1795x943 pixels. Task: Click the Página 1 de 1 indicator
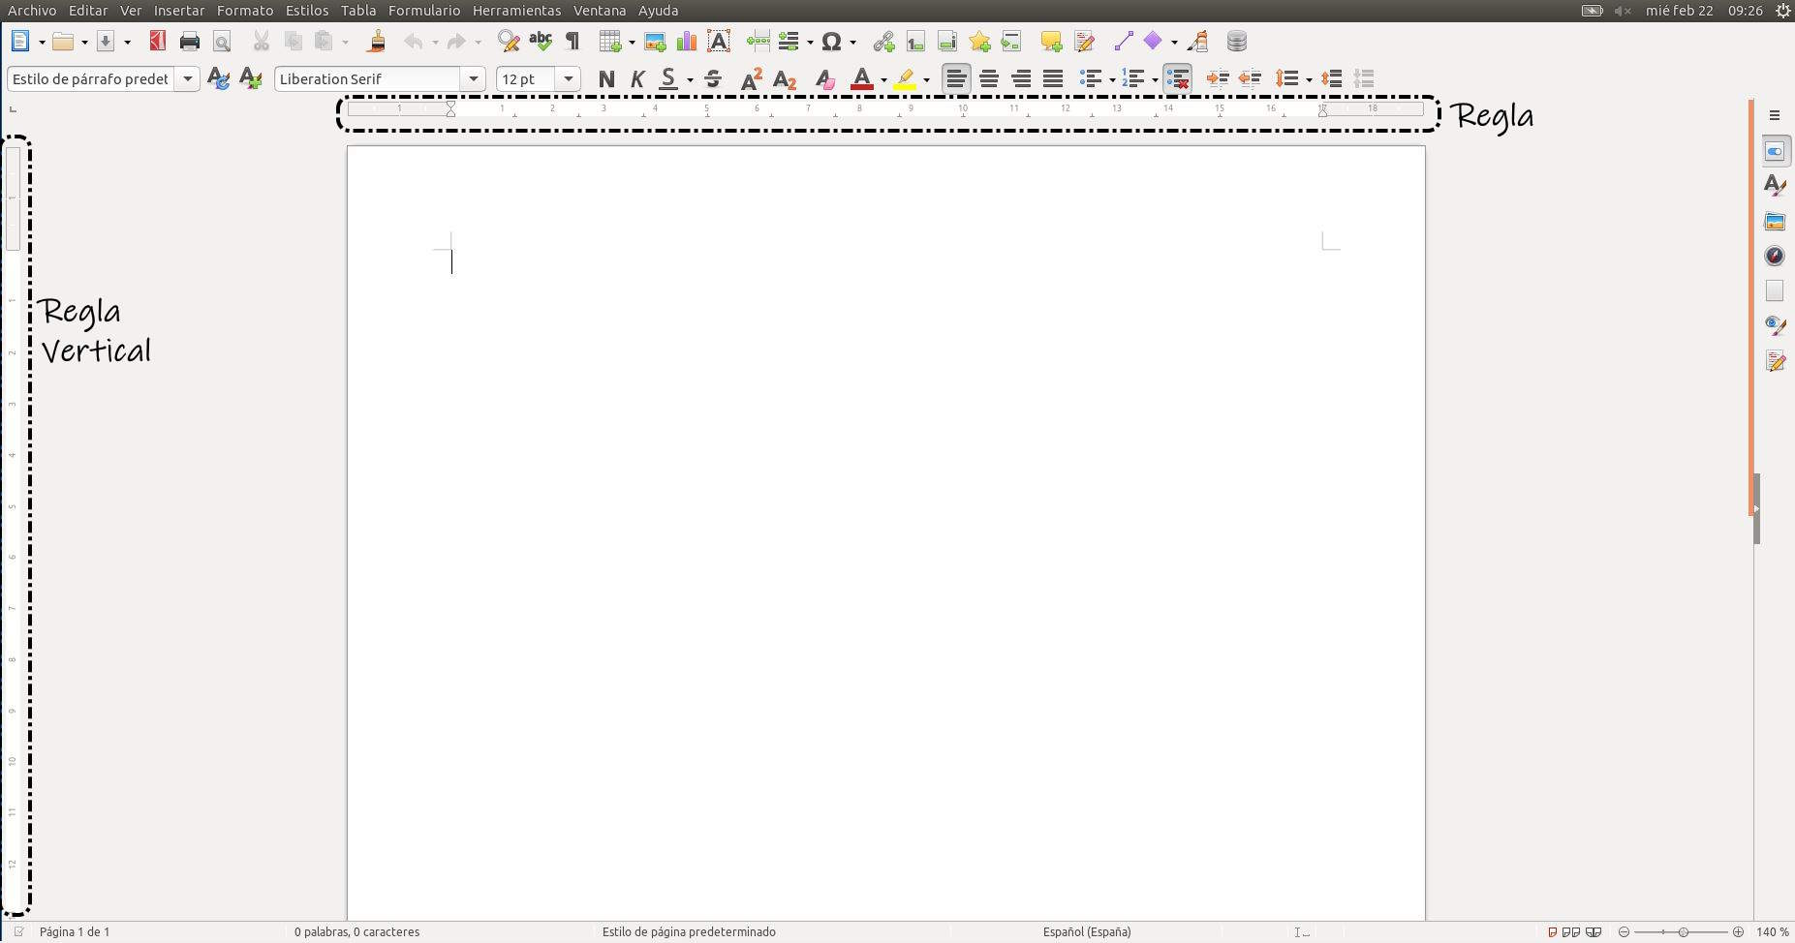click(x=75, y=932)
